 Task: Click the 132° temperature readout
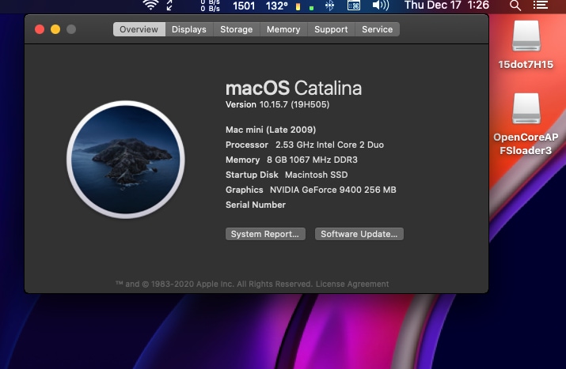tap(277, 6)
